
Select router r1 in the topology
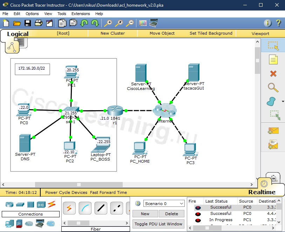point(115,110)
